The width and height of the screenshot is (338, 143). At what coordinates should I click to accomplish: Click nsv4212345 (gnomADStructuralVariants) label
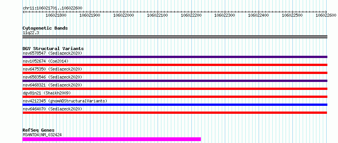click(x=65, y=101)
